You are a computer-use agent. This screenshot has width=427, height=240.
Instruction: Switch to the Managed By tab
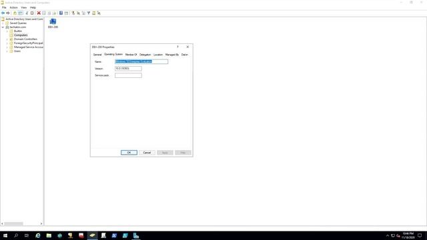point(172,55)
